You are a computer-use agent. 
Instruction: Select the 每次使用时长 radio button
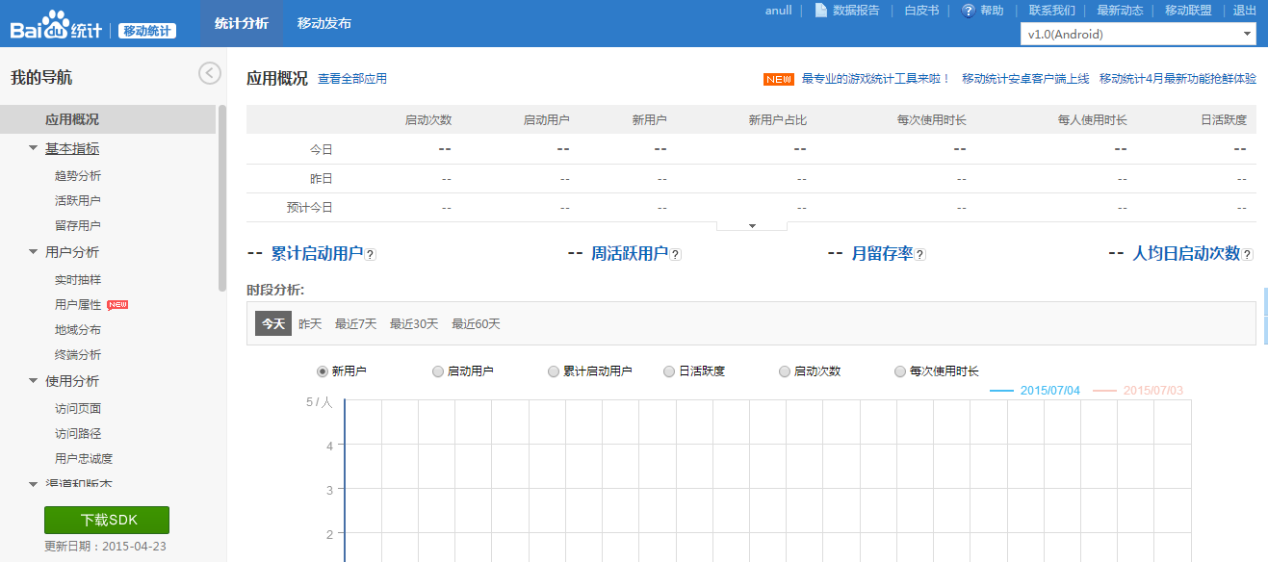tap(899, 370)
